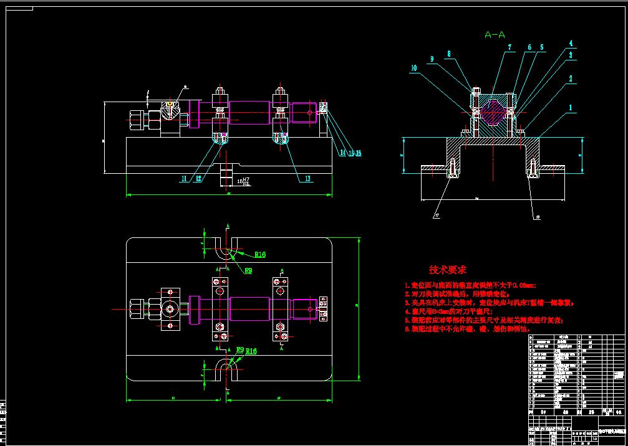Click technical requirement line 4 about 塞尺
Screen dimensions: 628x446
tap(449, 311)
